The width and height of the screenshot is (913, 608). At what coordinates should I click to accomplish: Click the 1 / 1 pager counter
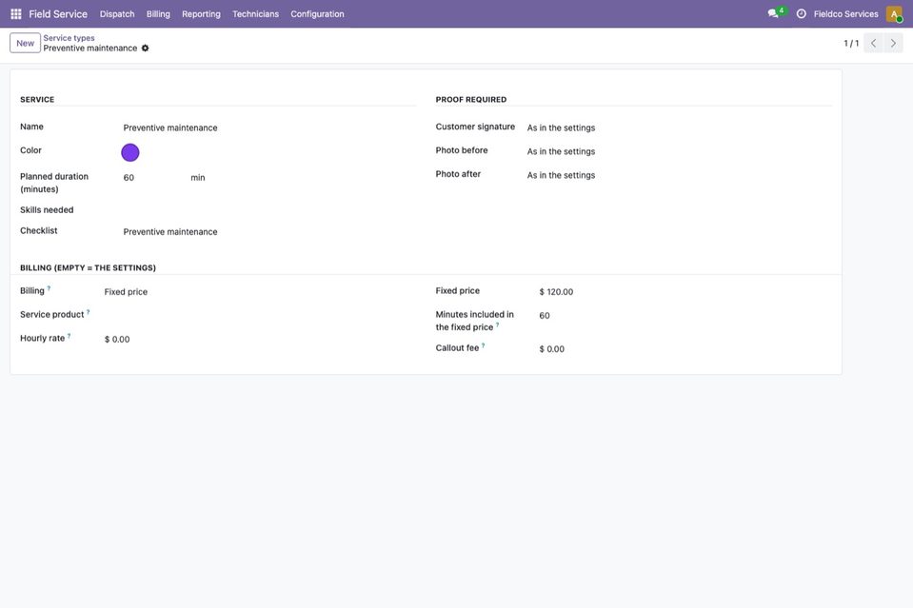851,43
